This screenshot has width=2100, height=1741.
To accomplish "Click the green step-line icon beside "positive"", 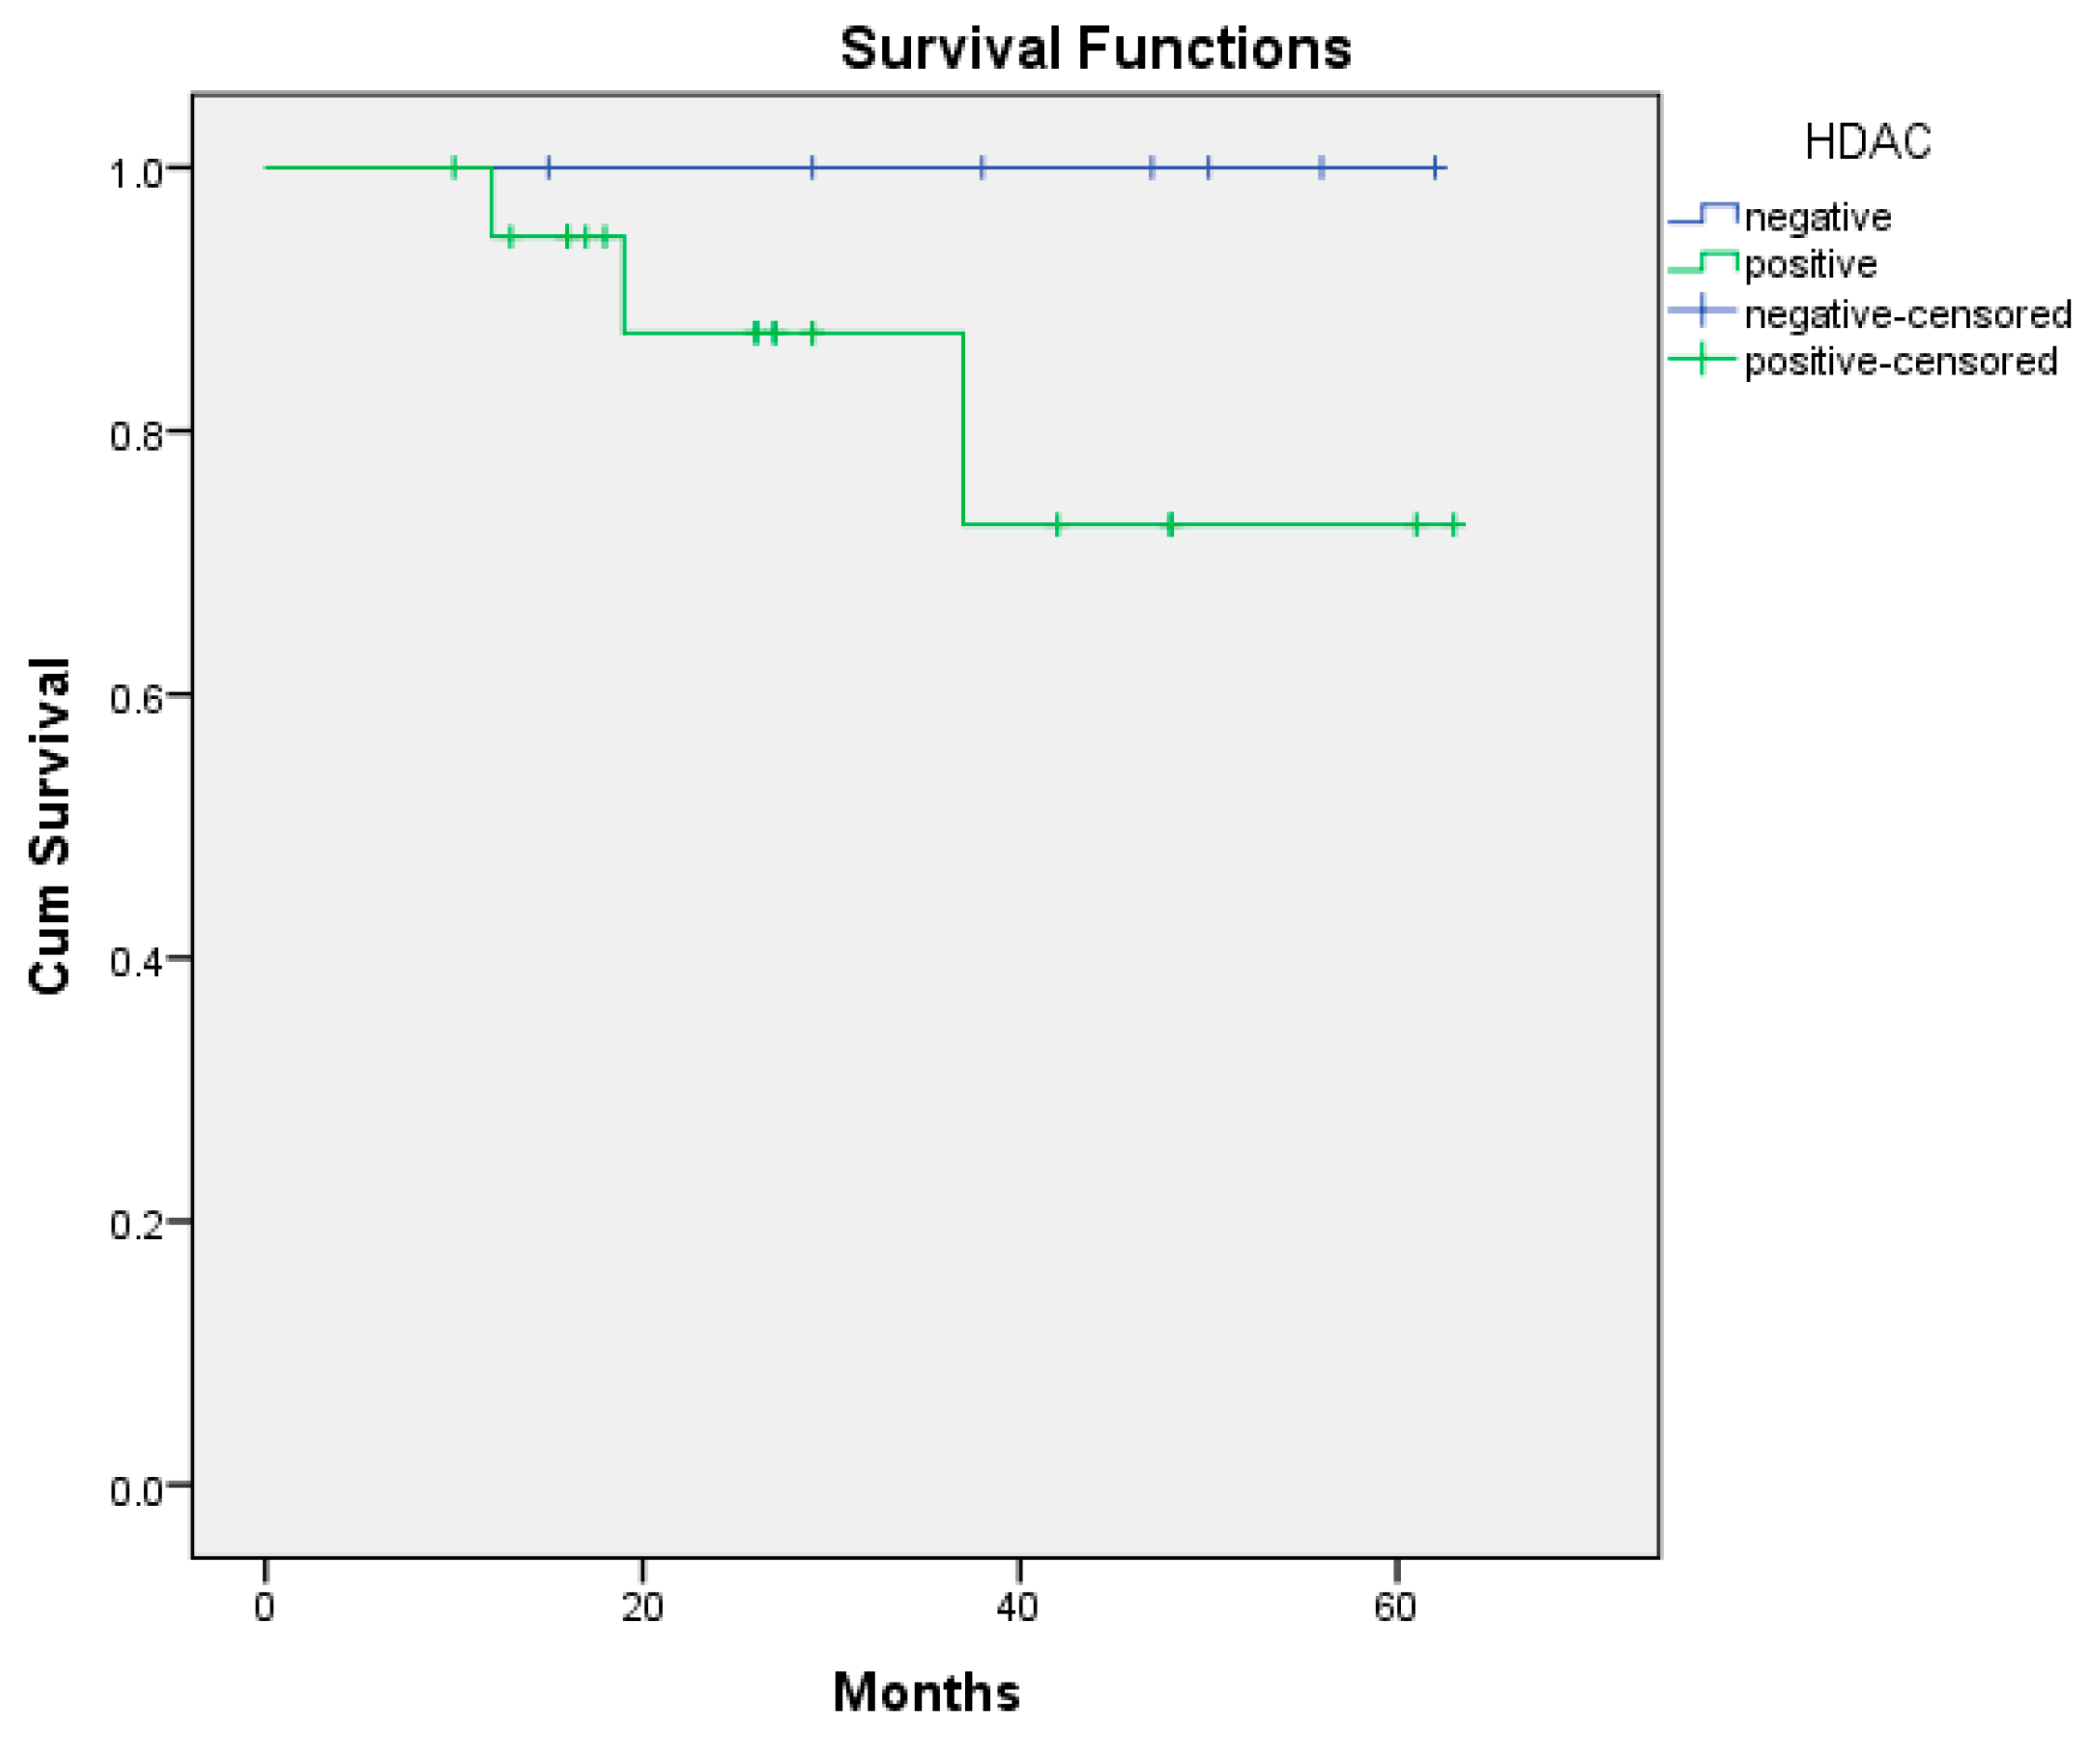I will click(1702, 262).
